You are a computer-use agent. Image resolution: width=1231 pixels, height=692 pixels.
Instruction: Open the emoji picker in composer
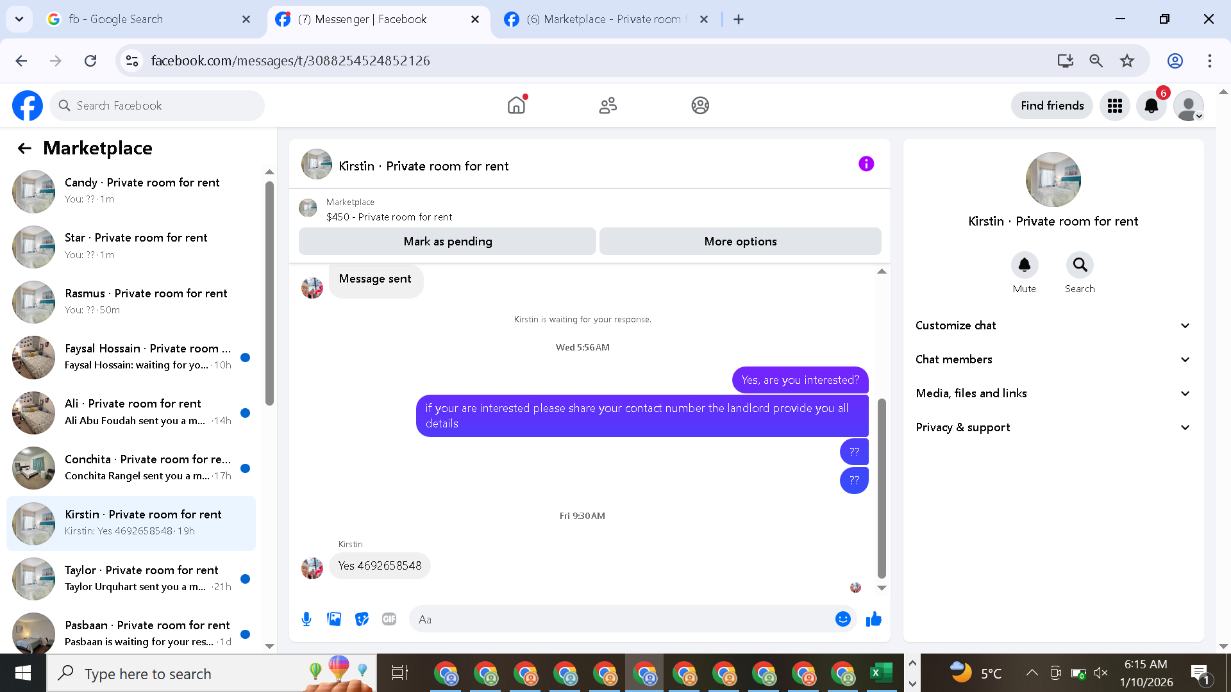842,619
